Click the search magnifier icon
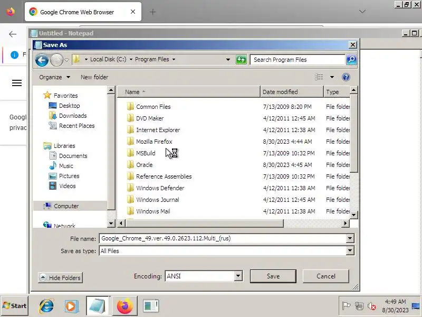422x317 pixels. tap(351, 60)
